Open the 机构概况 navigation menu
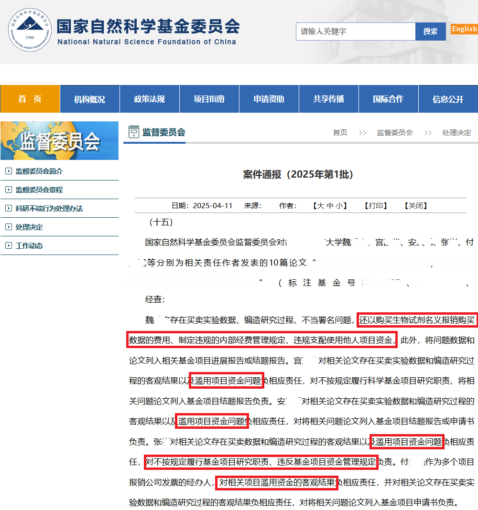Image resolution: width=478 pixels, height=510 pixels. tap(89, 99)
